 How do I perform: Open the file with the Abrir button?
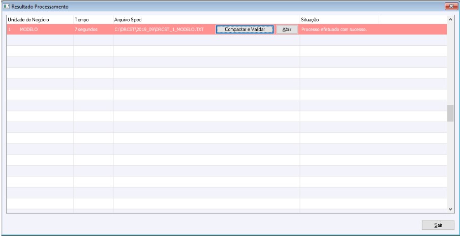pos(287,29)
